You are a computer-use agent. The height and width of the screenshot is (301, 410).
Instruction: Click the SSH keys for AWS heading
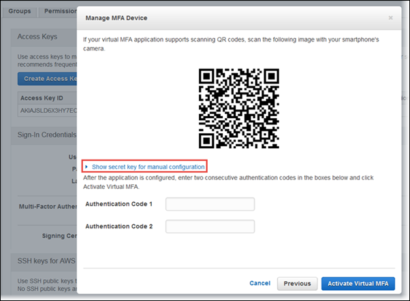click(46, 261)
